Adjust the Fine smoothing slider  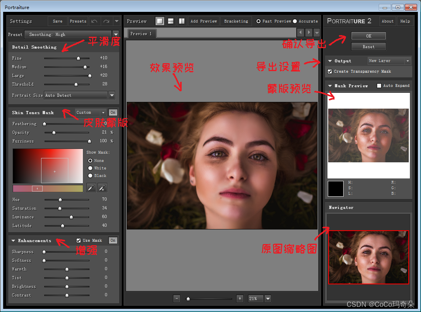click(79, 58)
